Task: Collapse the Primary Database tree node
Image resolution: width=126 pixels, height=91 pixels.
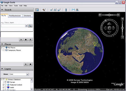Action: pyautogui.click(x=2, y=79)
